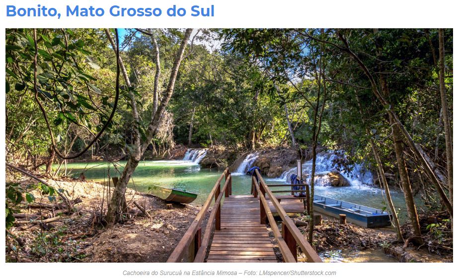Click the middle waterfall behind the walkway
The image size is (462, 279).
247,163
